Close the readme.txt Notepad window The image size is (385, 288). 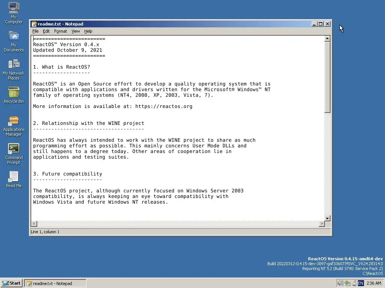(327, 24)
